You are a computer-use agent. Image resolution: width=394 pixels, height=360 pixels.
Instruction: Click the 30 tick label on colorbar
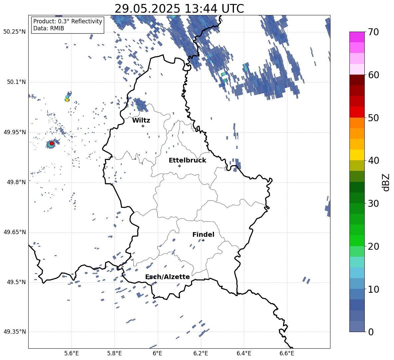pos(373,203)
